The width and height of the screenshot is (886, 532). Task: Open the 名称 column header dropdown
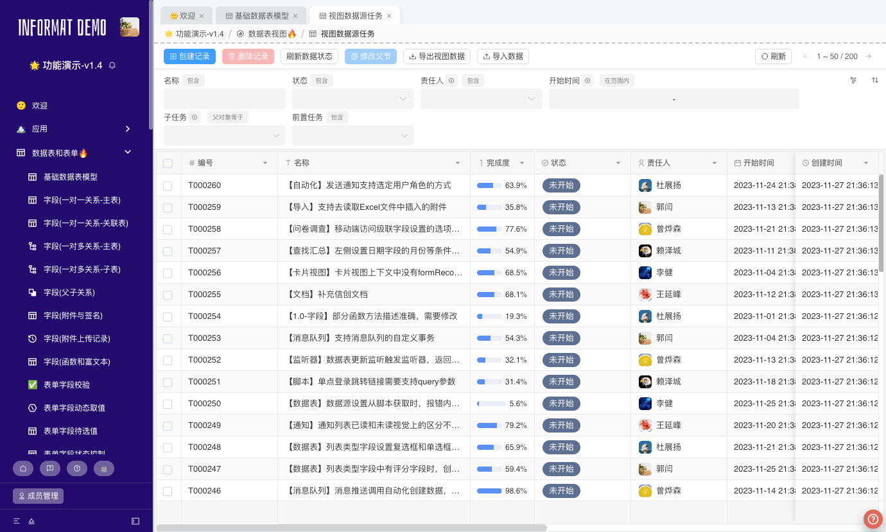pyautogui.click(x=458, y=162)
